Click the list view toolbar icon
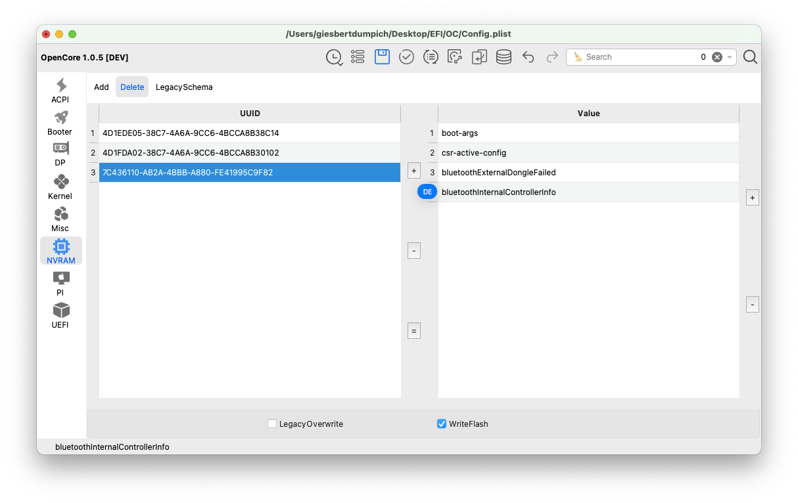 pos(358,57)
